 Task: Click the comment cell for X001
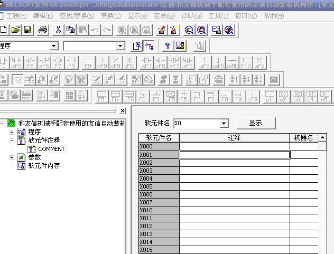[234, 155]
